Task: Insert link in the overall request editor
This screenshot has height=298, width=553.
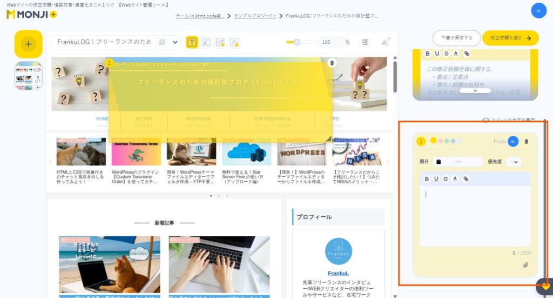Action: coord(467,54)
